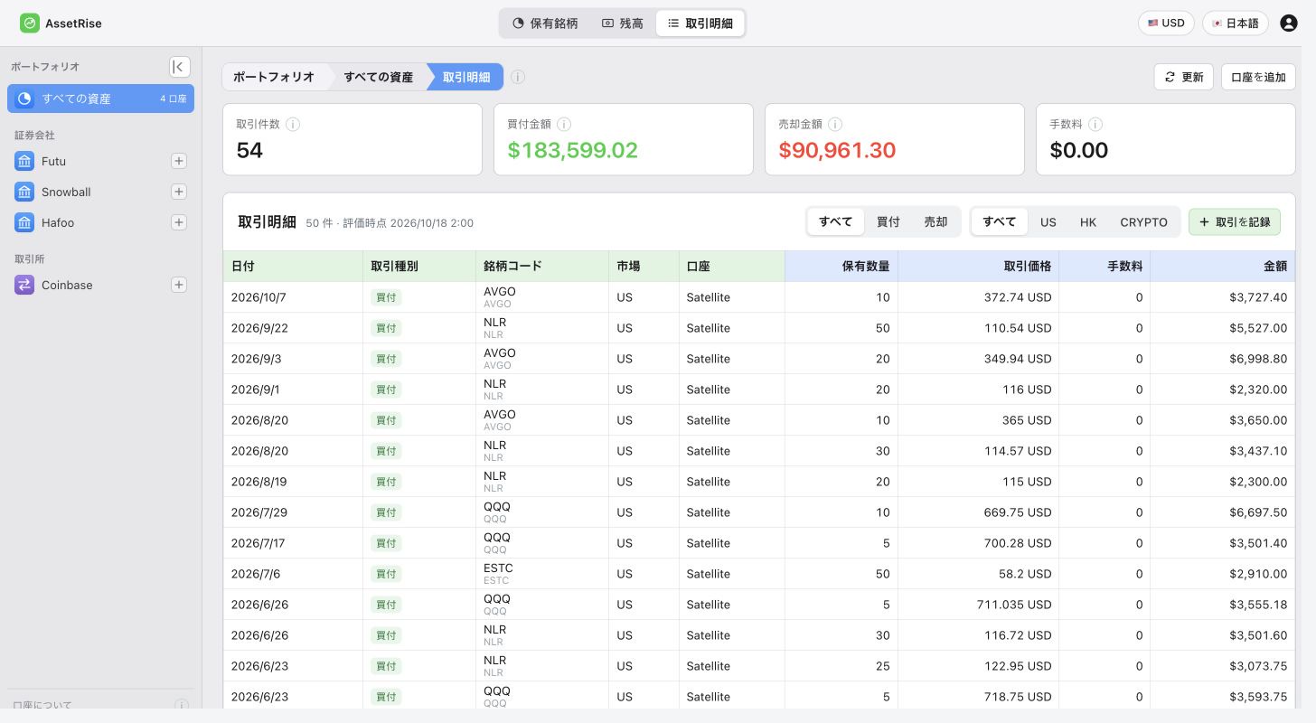This screenshot has width=1316, height=723.
Task: Open the USD currency selector
Action: pos(1166,23)
